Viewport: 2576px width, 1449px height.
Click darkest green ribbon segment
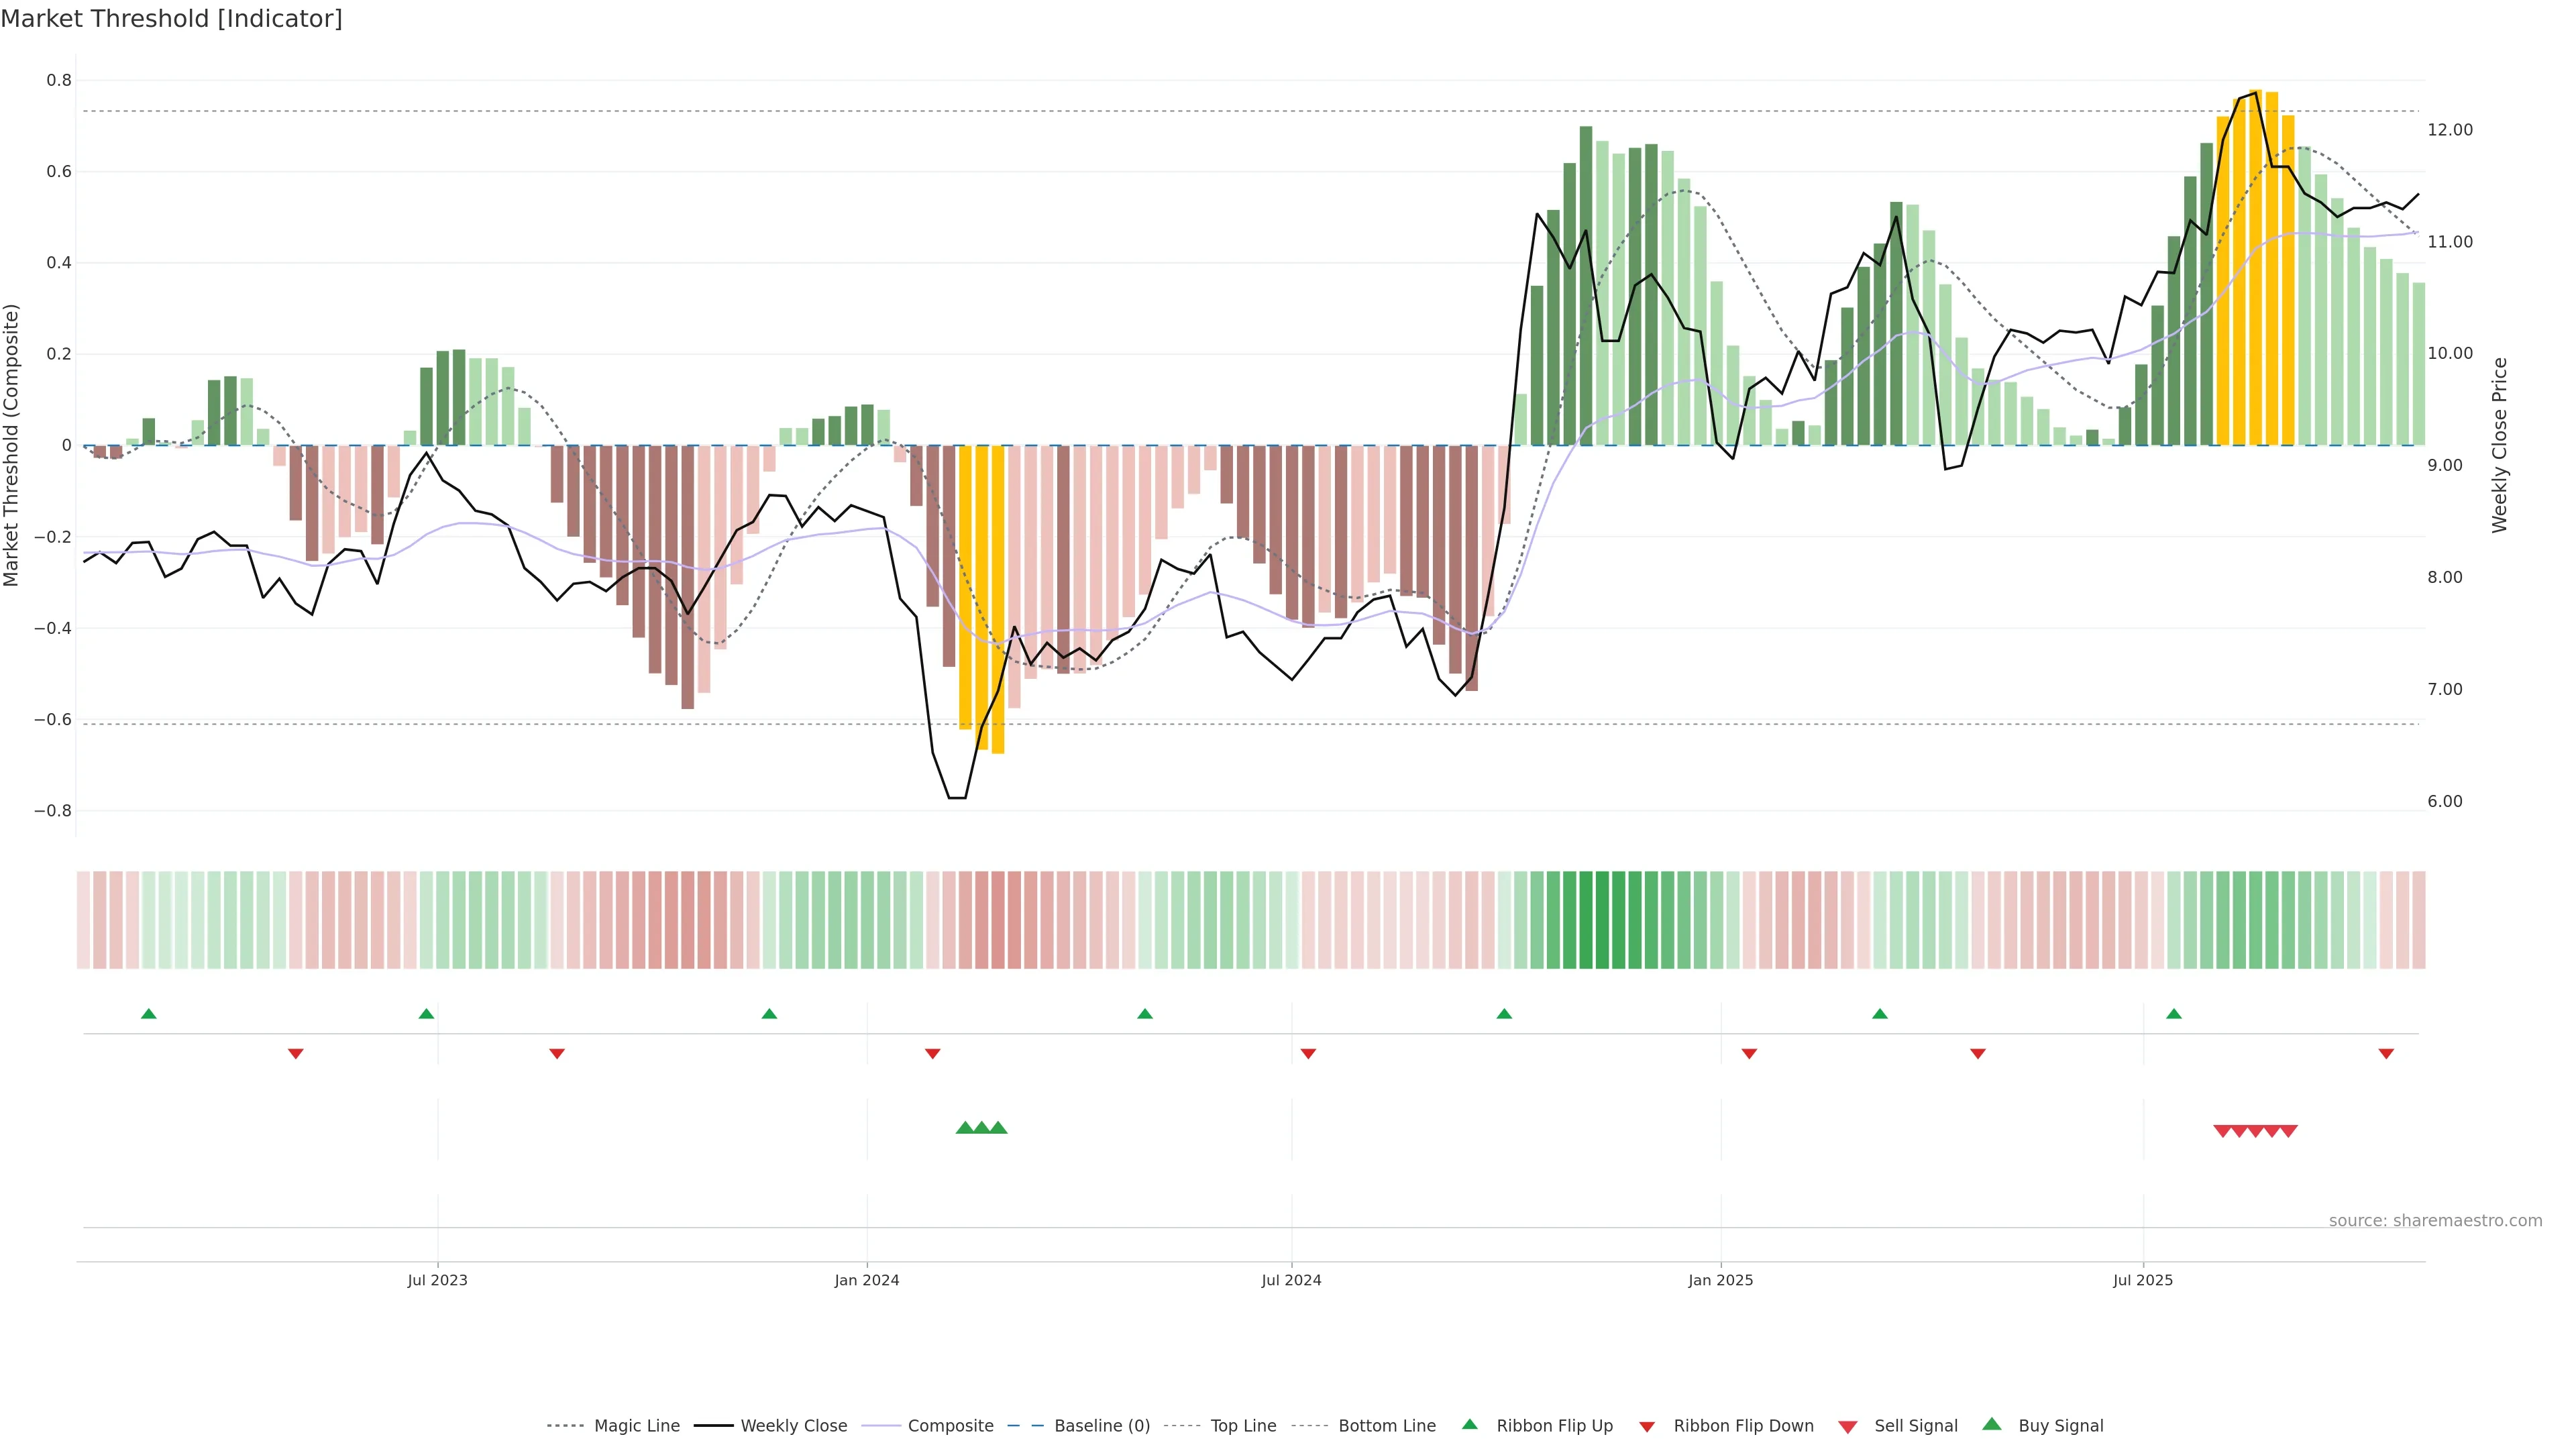1602,919
